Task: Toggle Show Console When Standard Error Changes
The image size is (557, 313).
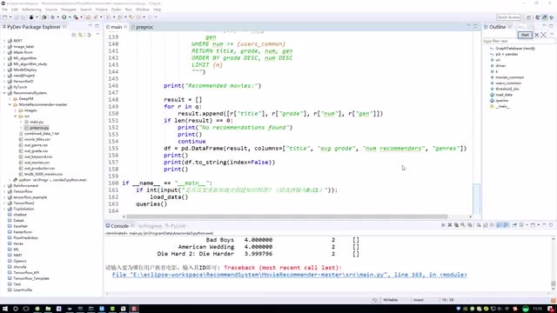Action: coord(506,225)
